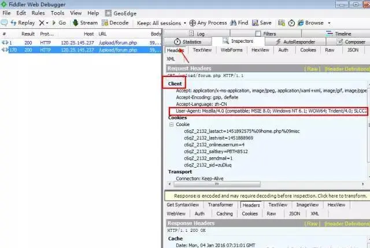Switch to the Timeline tab
Viewport: 370px width, 248px height.
coord(339,34)
